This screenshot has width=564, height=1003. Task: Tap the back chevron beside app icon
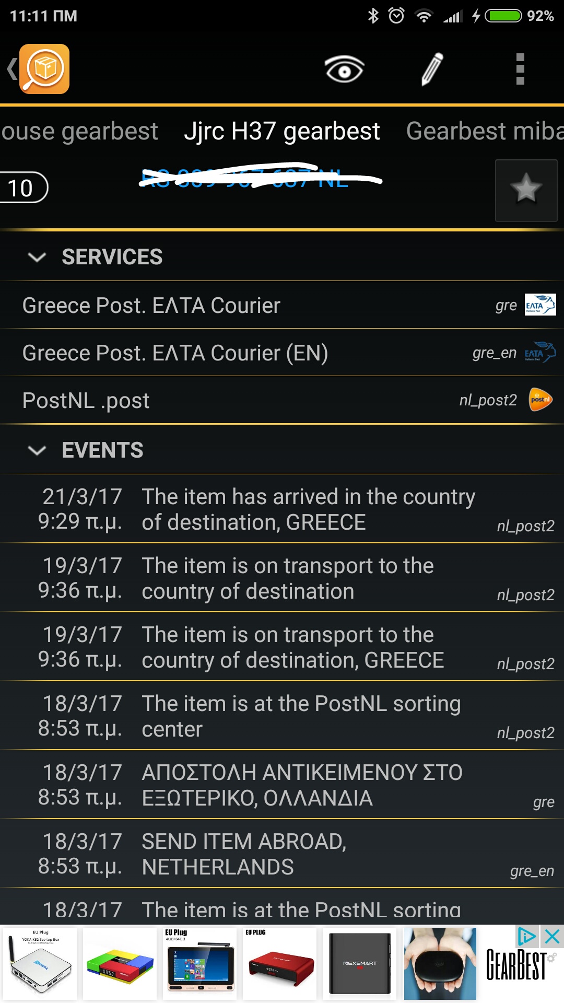[x=11, y=69]
